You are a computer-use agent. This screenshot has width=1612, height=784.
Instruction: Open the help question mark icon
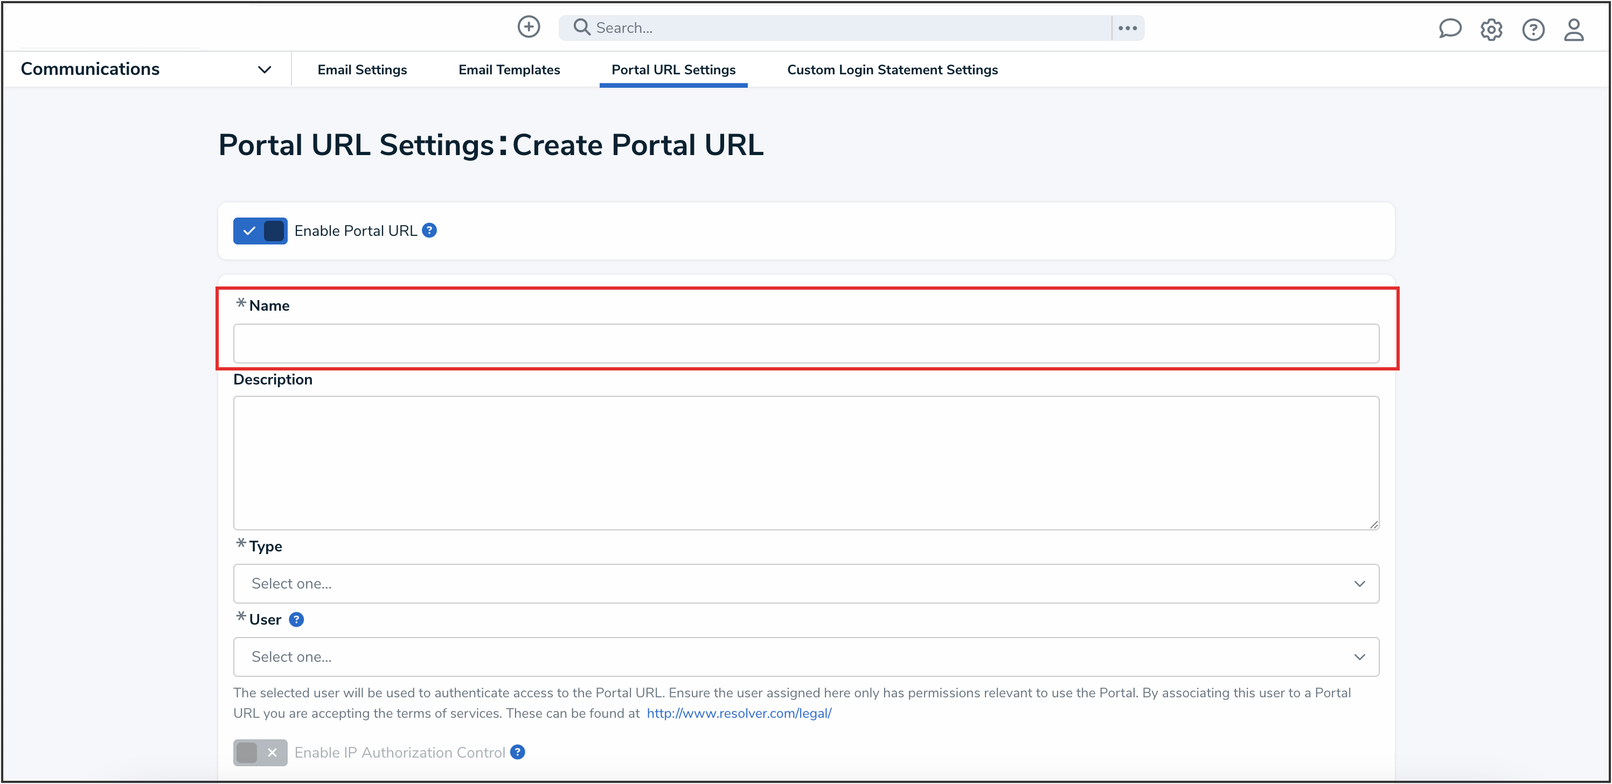coord(1532,30)
